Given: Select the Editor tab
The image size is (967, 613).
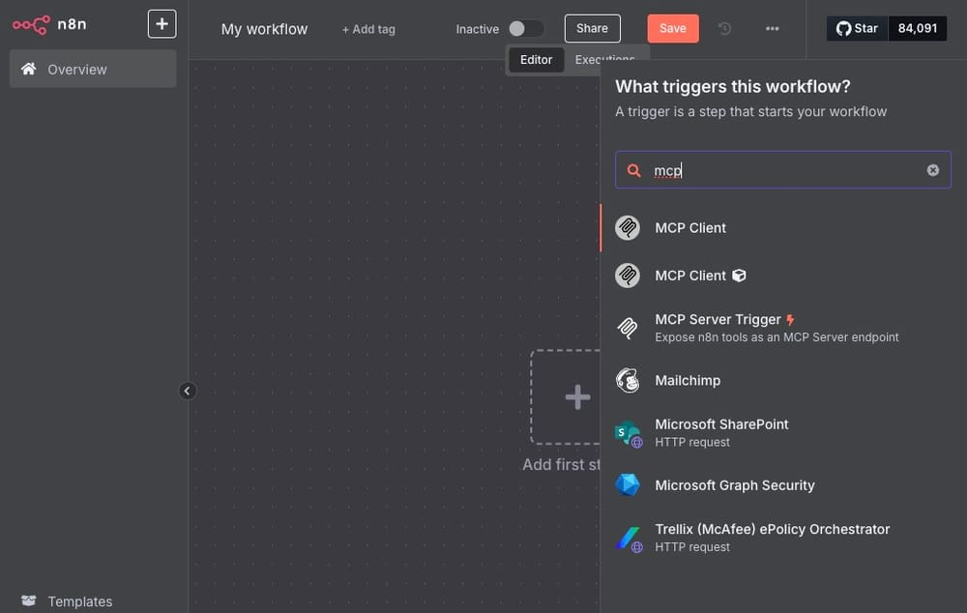Looking at the screenshot, I should [536, 59].
